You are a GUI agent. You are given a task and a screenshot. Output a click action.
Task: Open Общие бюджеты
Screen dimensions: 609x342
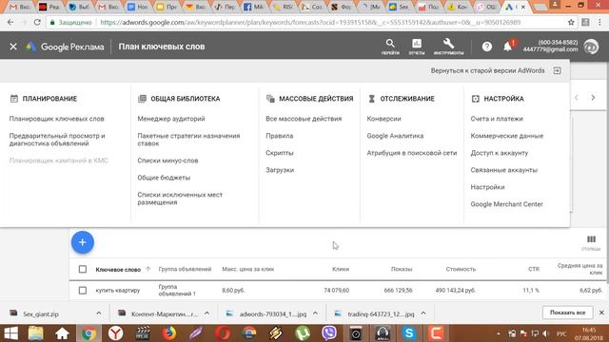pyautogui.click(x=164, y=178)
